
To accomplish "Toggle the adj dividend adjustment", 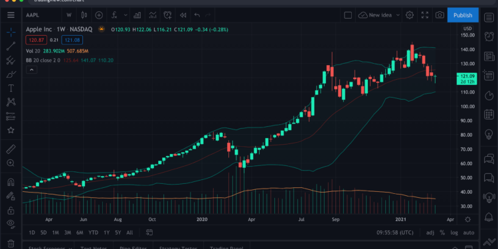I will 430,232.
